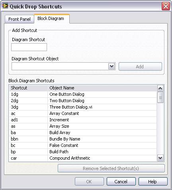172x190 pixels.
Task: Click Remove Selected Shortcut(s) button
Action: (111, 168)
